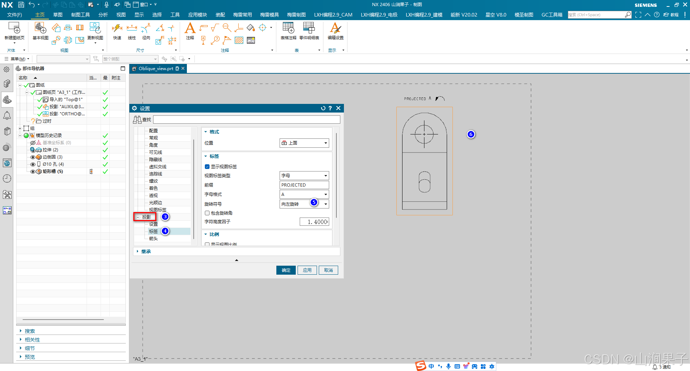Toggle the checkmark of 投影 "AUXIL@3" view
This screenshot has height=371, width=690.
[x=40, y=107]
